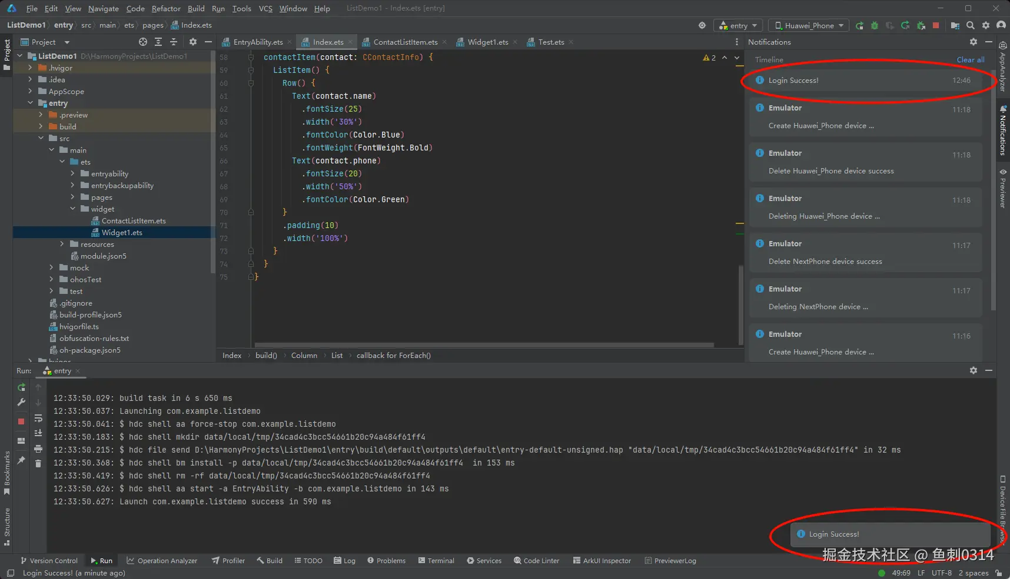Stop the running app with red square
The height and width of the screenshot is (579, 1010).
936,25
